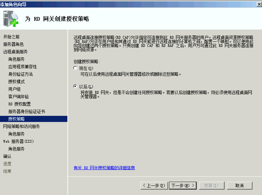262x195 pixels.
Task: Open the 用户组 step
Action: click(x=14, y=89)
